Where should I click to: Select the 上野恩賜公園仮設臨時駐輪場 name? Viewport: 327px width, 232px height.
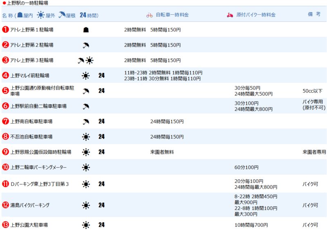point(41,152)
